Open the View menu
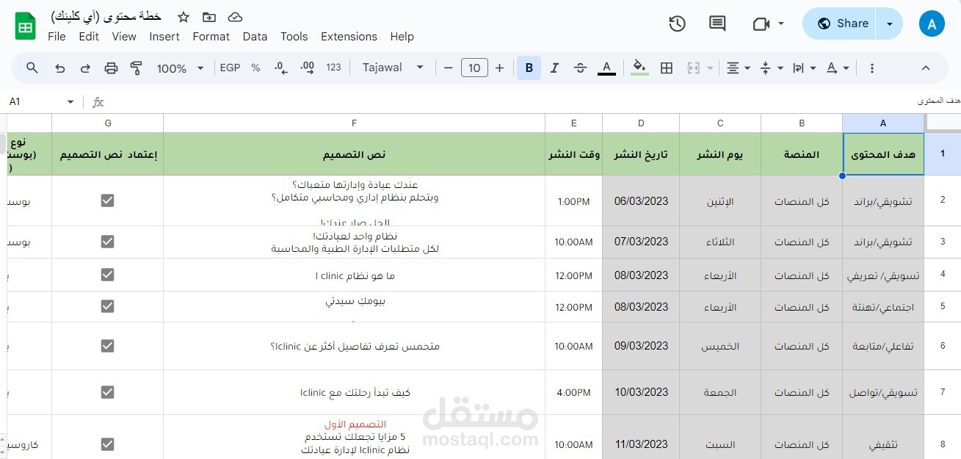Image resolution: width=961 pixels, height=459 pixels. (124, 37)
